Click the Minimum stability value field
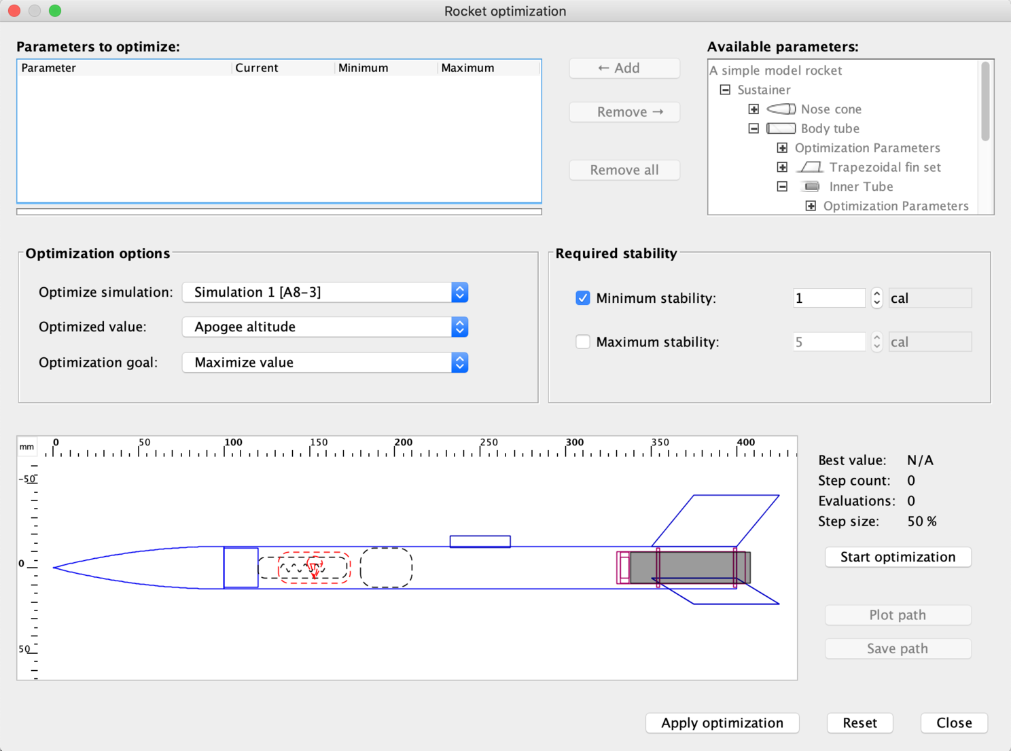The width and height of the screenshot is (1011, 751). tap(828, 298)
